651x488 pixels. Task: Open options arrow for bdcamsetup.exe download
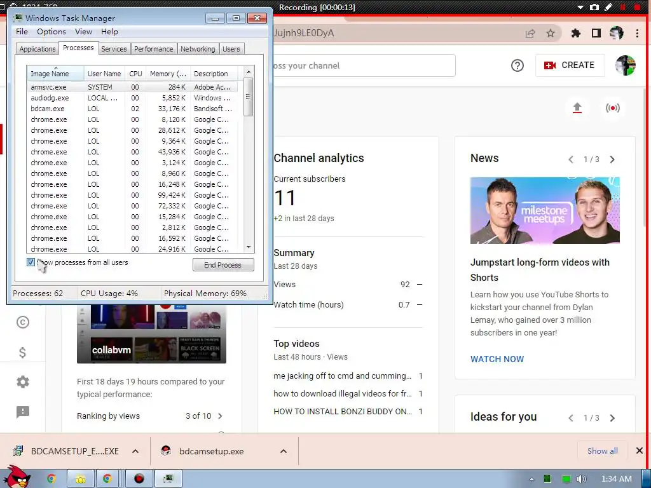click(x=284, y=451)
